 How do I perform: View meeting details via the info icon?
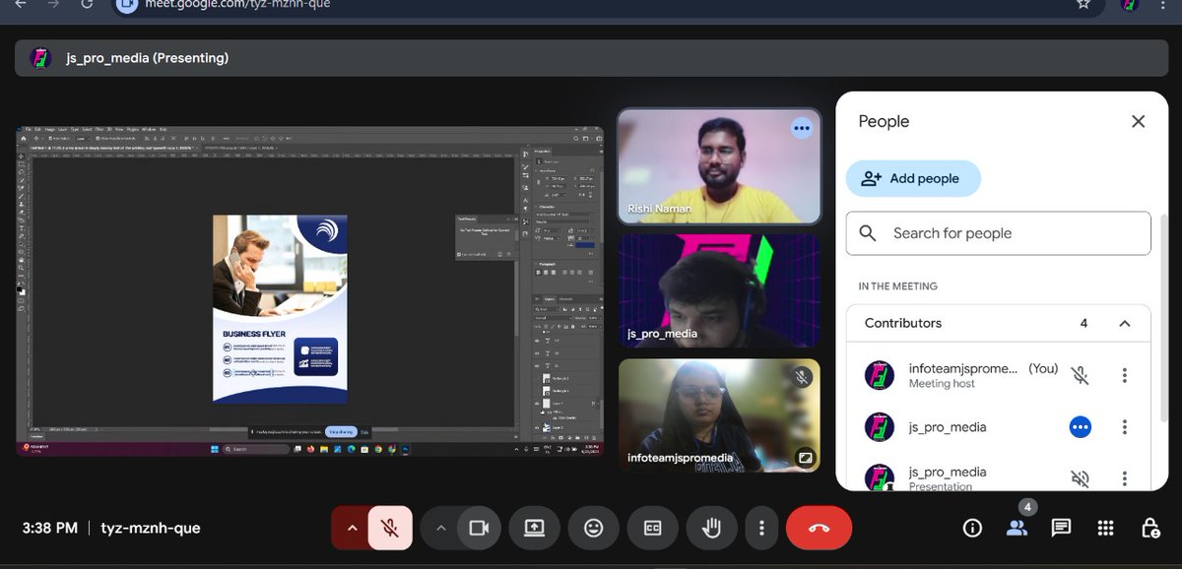pos(972,528)
